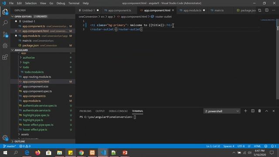Viewport: 279px width, 157px height.
Task: Kill the terminal with trash icon
Action: click(260, 111)
